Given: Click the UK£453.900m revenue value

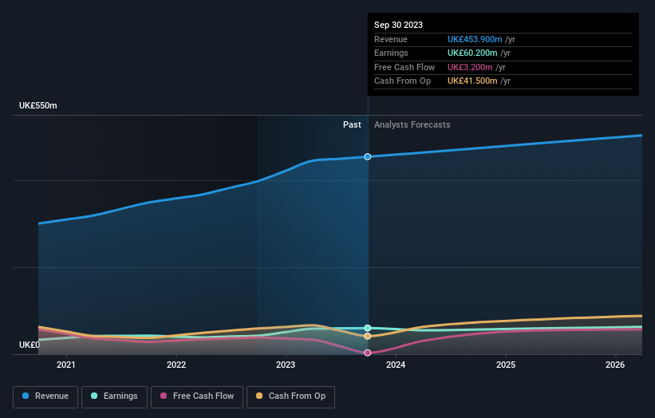Looking at the screenshot, I should pyautogui.click(x=475, y=39).
